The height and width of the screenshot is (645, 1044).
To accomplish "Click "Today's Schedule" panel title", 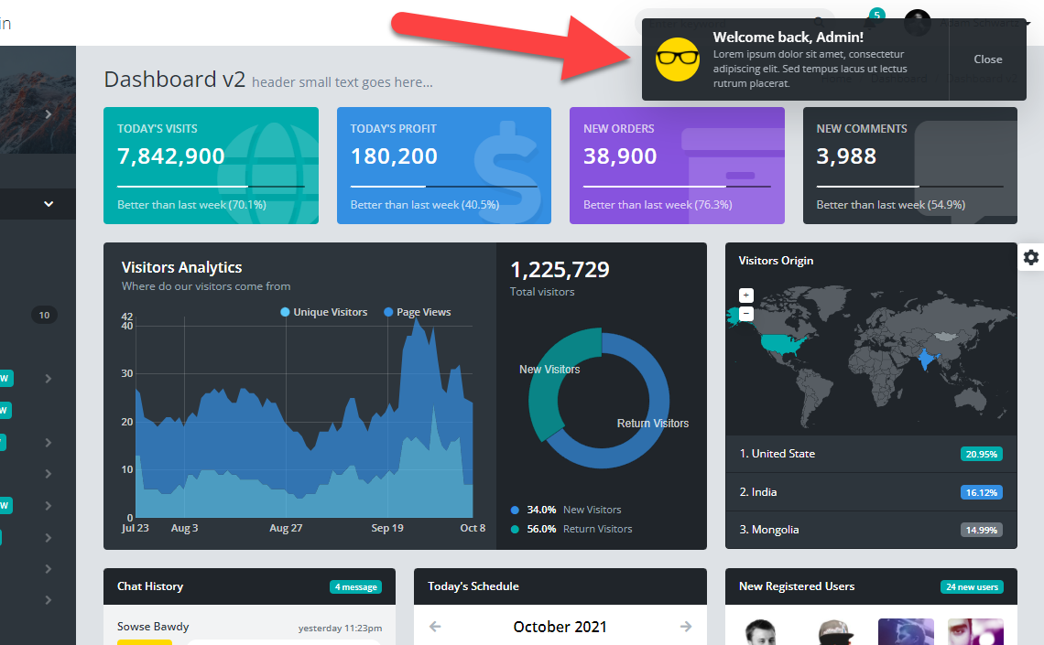I will [x=473, y=586].
